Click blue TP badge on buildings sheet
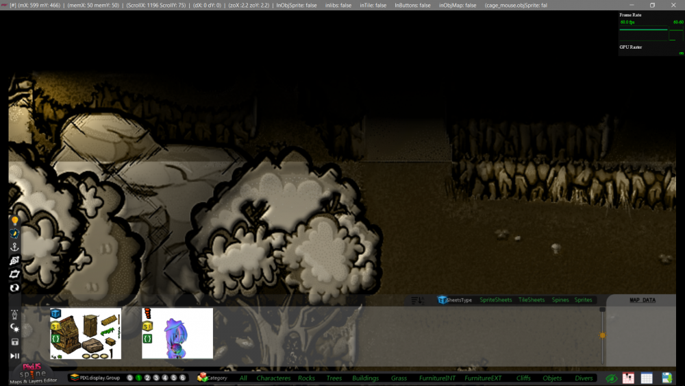This screenshot has width=685, height=386. [x=55, y=313]
